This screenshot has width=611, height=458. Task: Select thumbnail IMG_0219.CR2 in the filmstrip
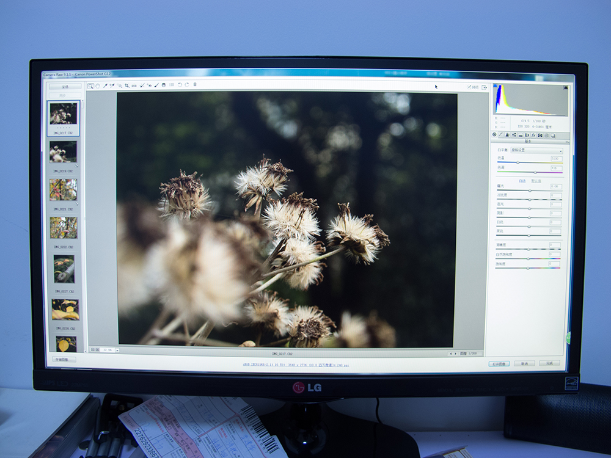pyautogui.click(x=63, y=151)
